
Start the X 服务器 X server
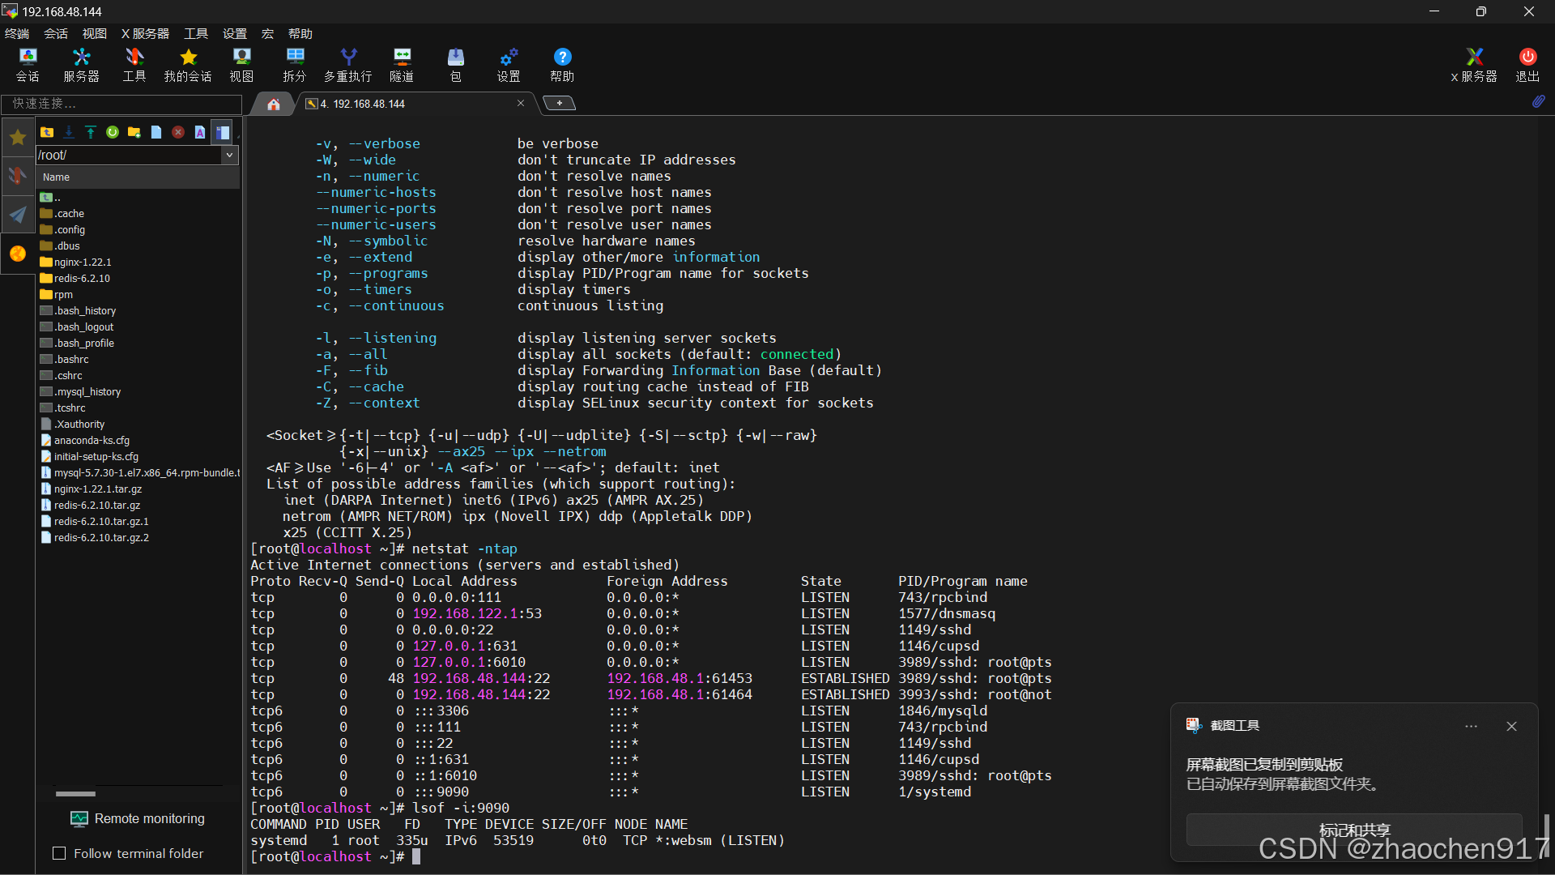[x=1474, y=65]
